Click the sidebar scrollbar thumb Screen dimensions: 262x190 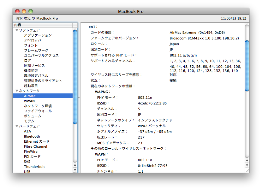pyautogui.click(x=75, y=77)
